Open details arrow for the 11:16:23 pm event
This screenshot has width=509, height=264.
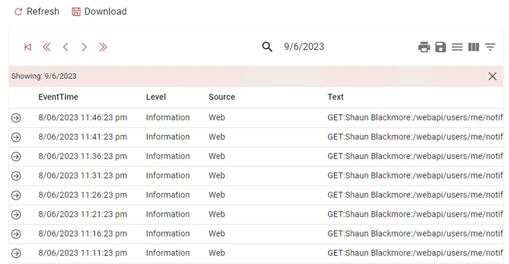point(16,234)
